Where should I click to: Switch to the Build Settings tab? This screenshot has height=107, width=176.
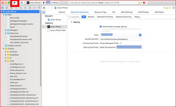pos(127,12)
